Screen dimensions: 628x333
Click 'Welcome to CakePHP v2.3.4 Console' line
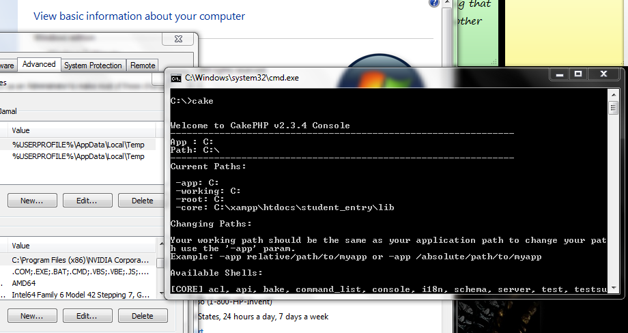point(260,126)
